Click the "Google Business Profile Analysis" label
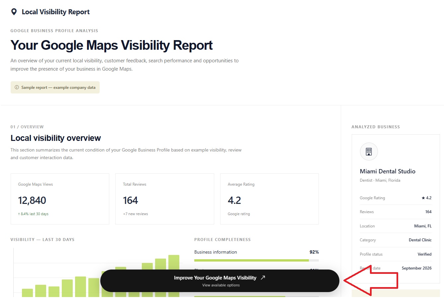The height and width of the screenshot is (305, 444). pos(54,31)
